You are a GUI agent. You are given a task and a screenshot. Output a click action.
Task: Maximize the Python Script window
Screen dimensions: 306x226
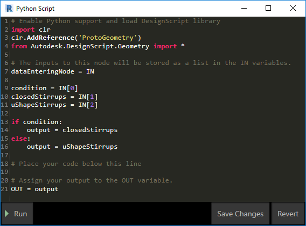[x=268, y=8]
